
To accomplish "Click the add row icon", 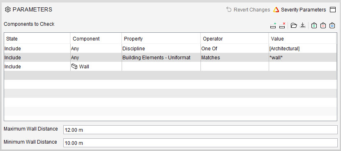I will pyautogui.click(x=273, y=25).
